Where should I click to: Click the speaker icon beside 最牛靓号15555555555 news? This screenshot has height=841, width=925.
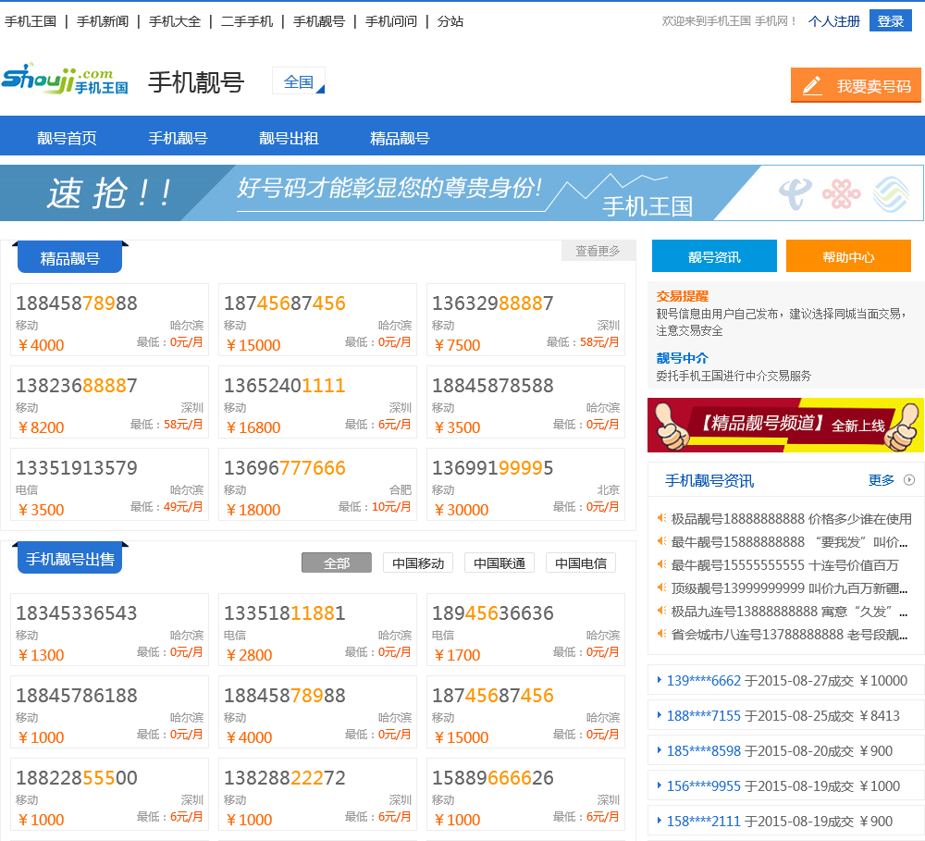point(661,564)
